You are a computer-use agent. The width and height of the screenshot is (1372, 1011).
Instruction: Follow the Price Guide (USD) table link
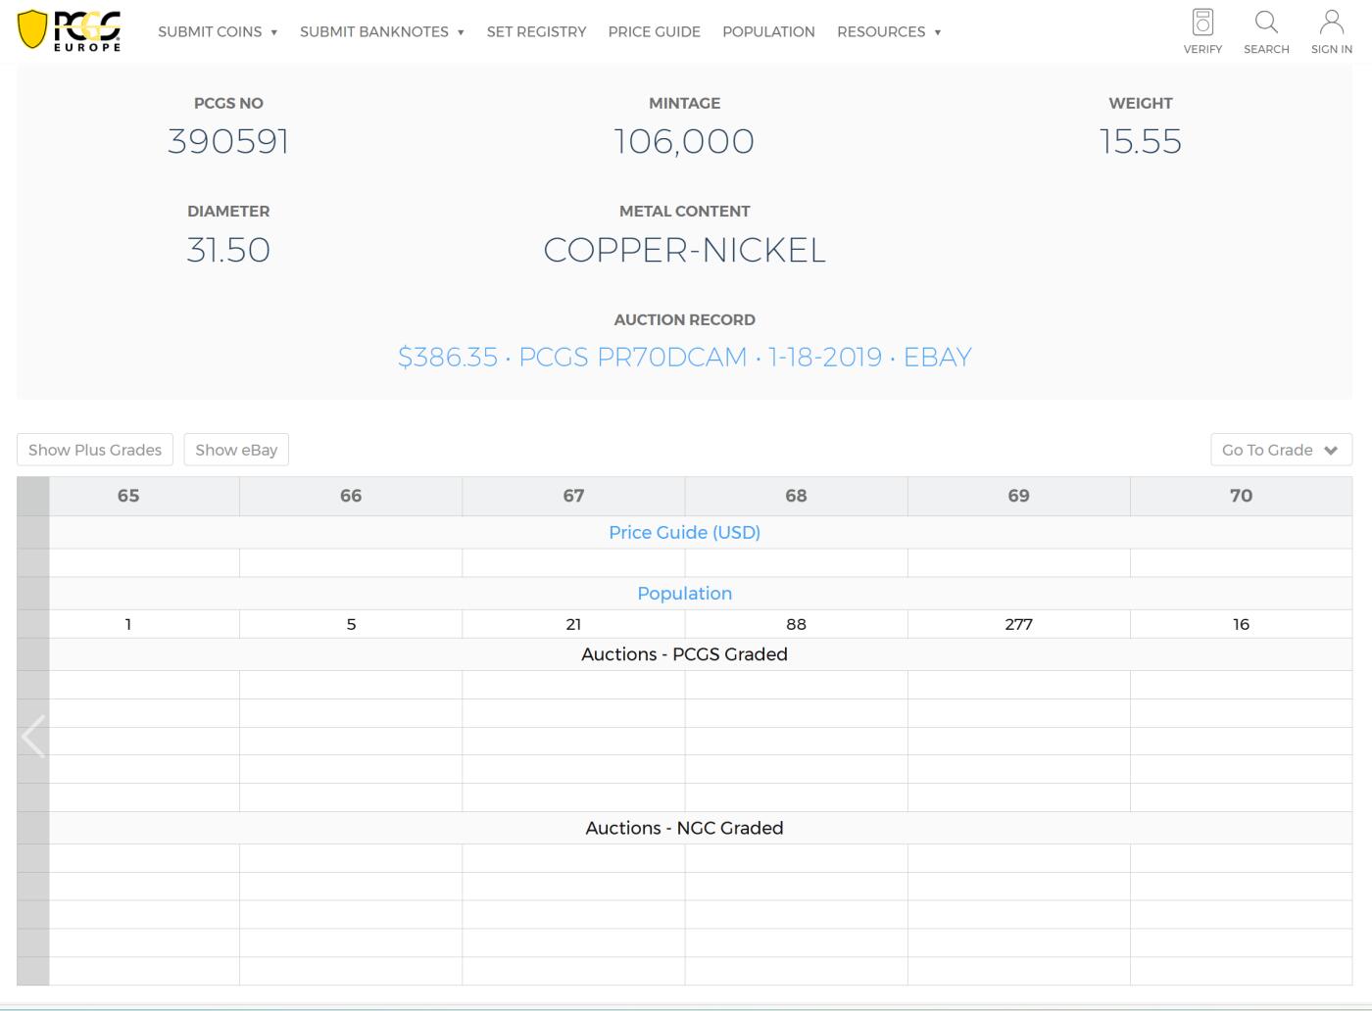684,532
